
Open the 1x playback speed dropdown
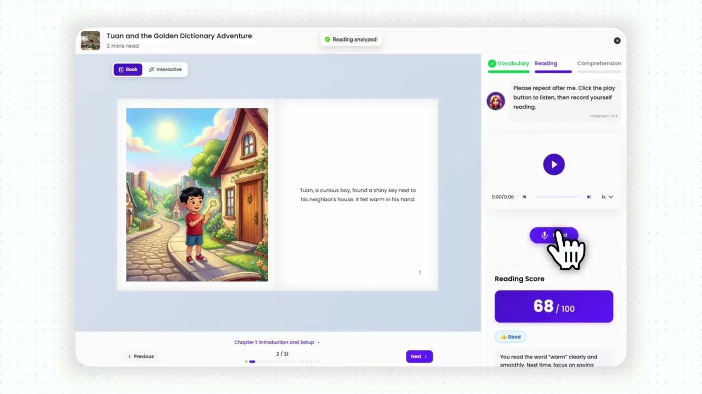(607, 197)
